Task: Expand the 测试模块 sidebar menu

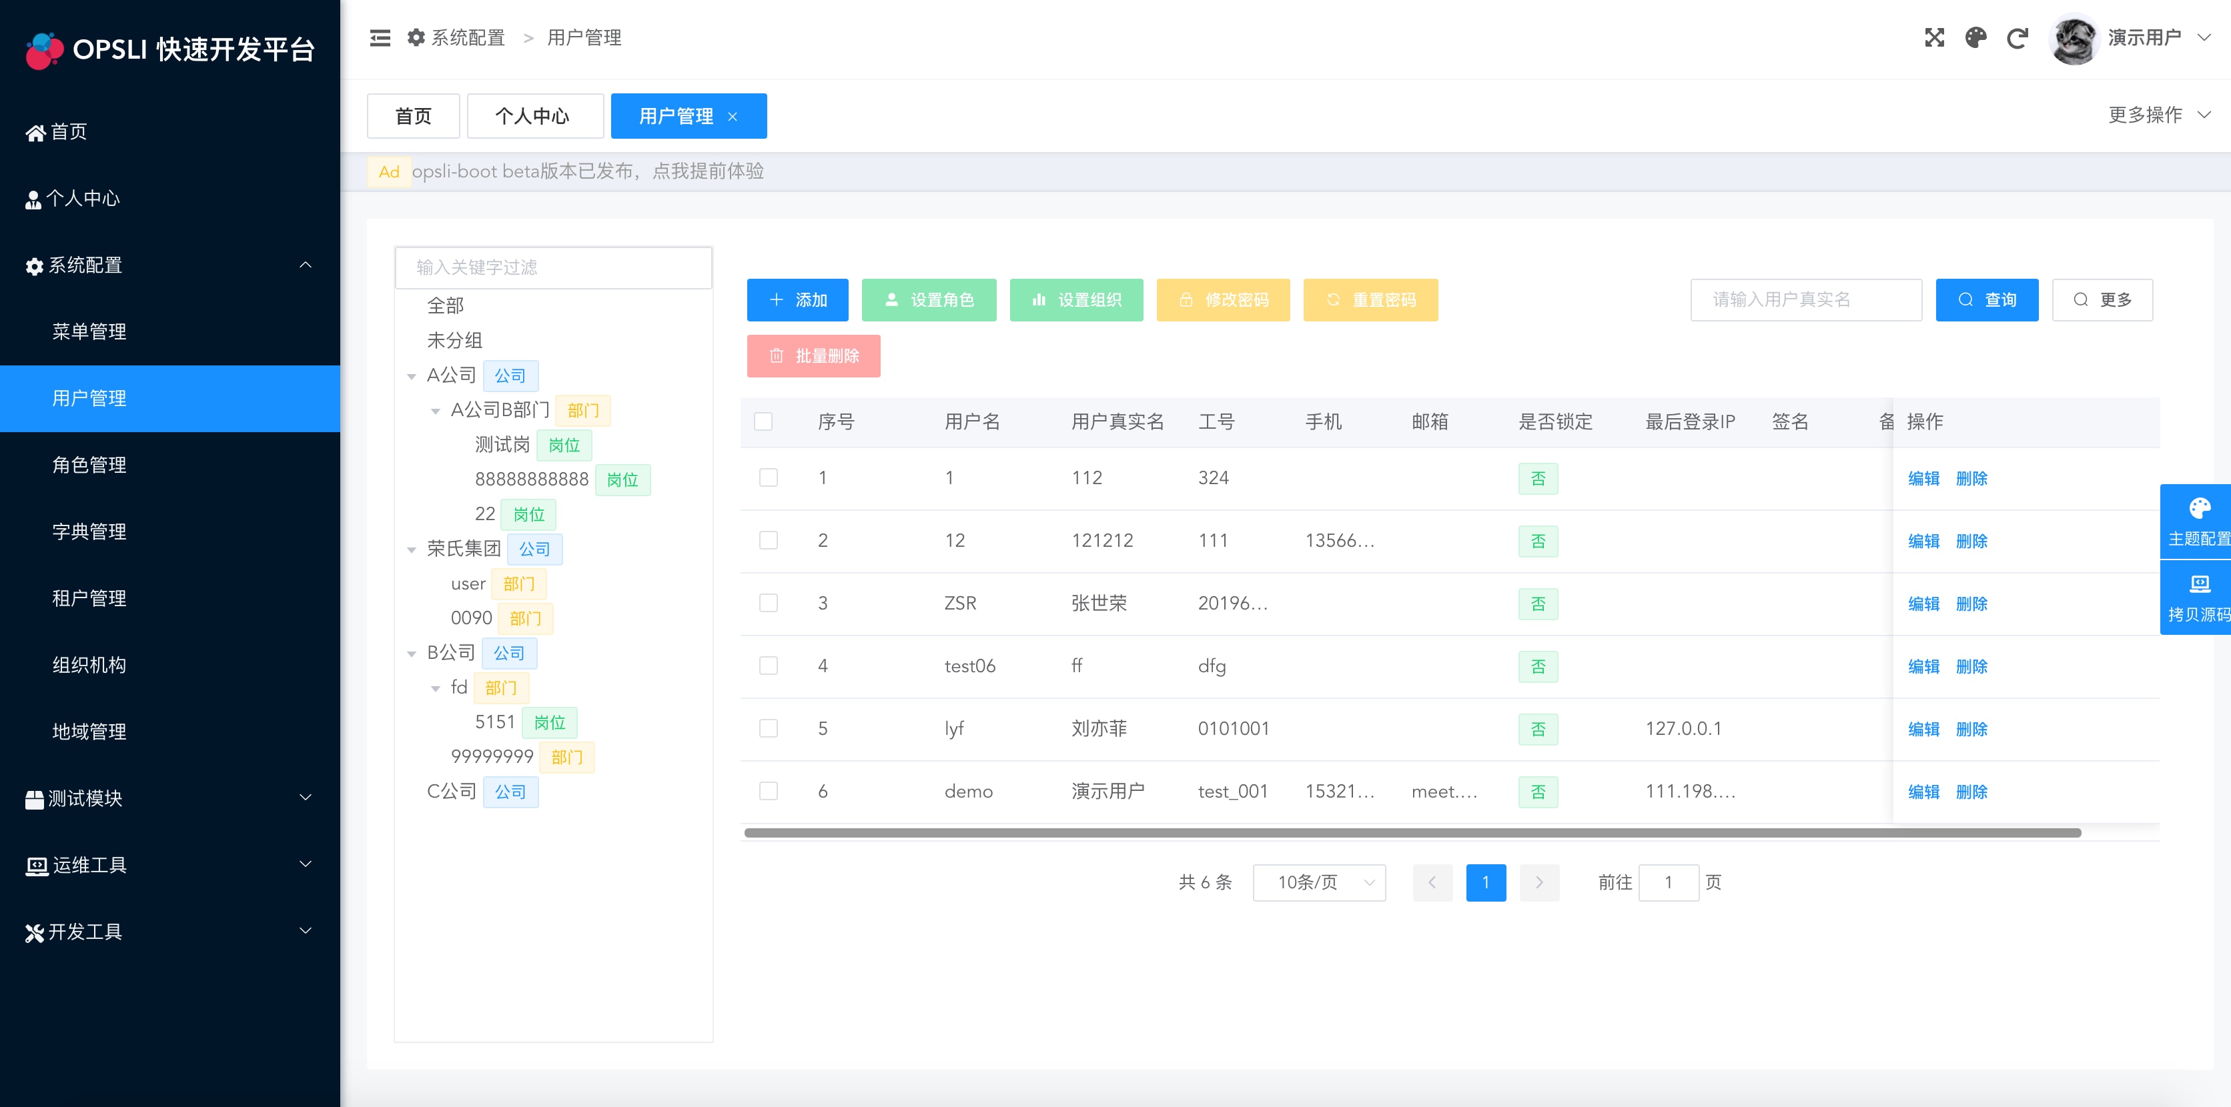Action: point(169,798)
